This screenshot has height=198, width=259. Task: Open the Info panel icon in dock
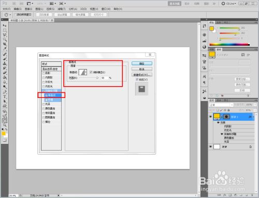(x=204, y=47)
